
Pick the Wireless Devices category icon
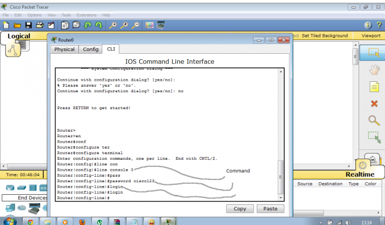(x=43, y=188)
